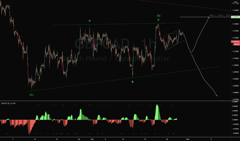Click the 19 date label on time axis

(x=145, y=139)
